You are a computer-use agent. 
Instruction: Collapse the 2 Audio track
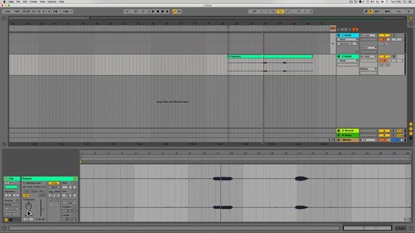[x=338, y=56]
